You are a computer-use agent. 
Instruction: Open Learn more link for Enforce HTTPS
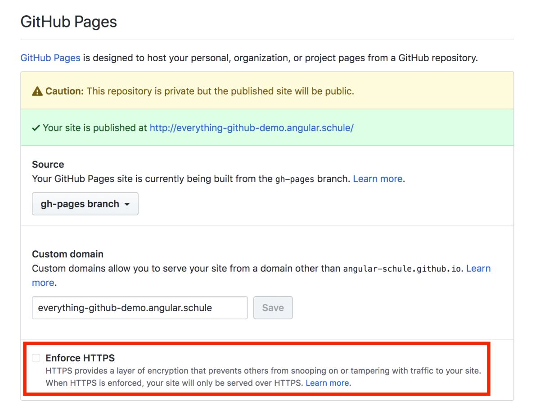[327, 383]
